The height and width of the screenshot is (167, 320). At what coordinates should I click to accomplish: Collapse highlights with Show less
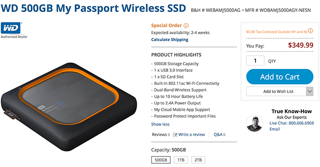pyautogui.click(x=160, y=124)
